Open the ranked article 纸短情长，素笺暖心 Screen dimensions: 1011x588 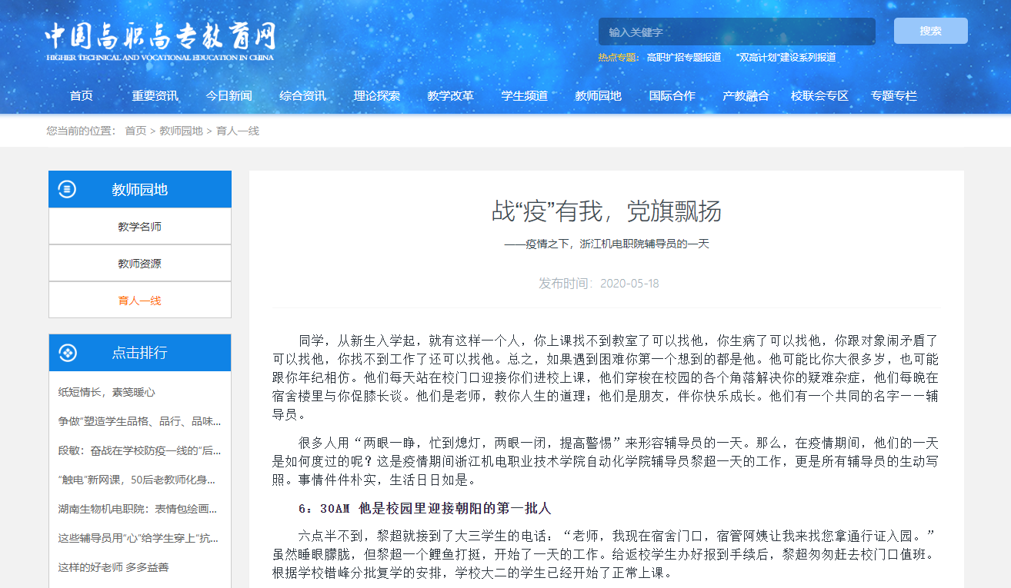pos(106,392)
